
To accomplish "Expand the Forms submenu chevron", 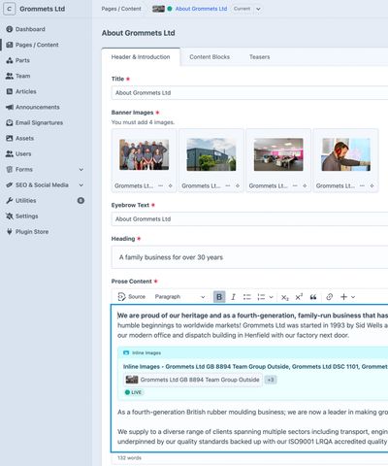I will [81, 169].
